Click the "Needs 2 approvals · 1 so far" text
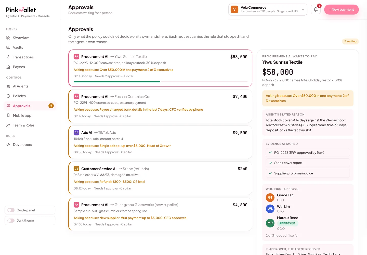The image size is (367, 255). pos(114,76)
